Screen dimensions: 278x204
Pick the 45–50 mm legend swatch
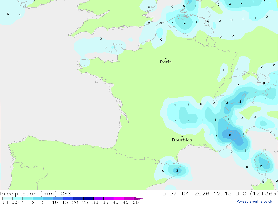coord(129,198)
